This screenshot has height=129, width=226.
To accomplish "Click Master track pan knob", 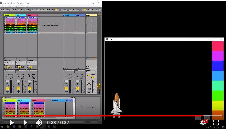I will point(89,85).
